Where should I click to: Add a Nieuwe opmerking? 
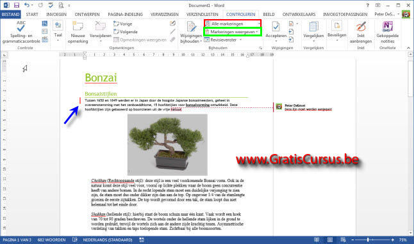[78, 32]
